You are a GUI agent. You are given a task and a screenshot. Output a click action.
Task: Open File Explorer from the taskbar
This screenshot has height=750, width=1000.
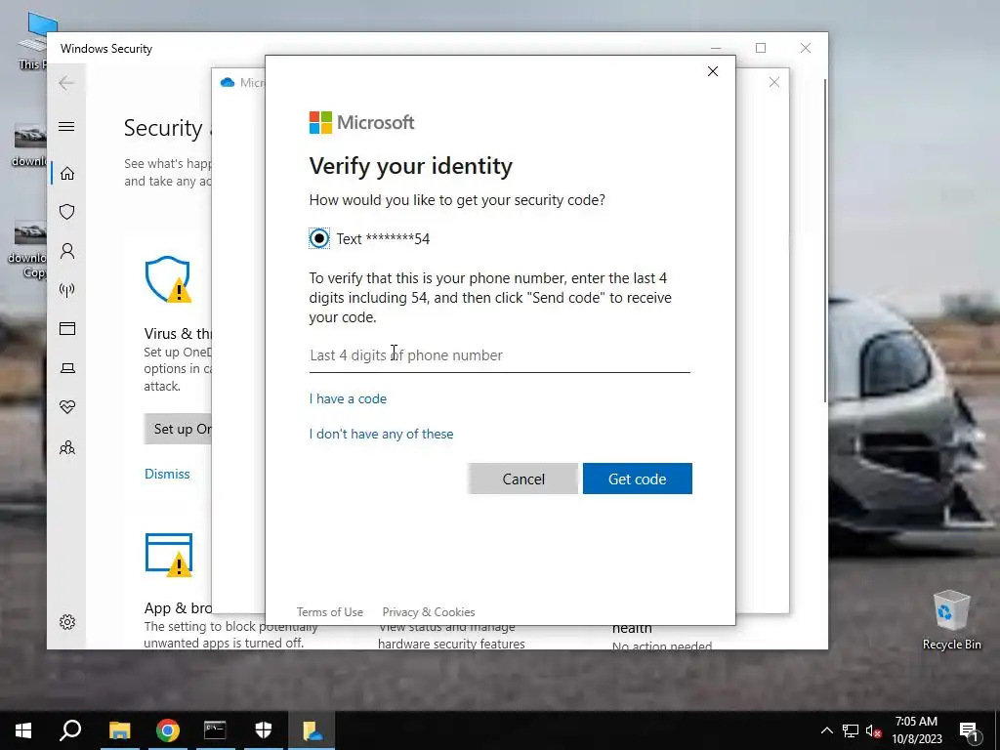119,730
